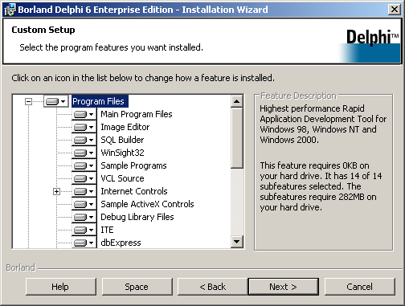Cancel the installation wizard

[x=360, y=287]
